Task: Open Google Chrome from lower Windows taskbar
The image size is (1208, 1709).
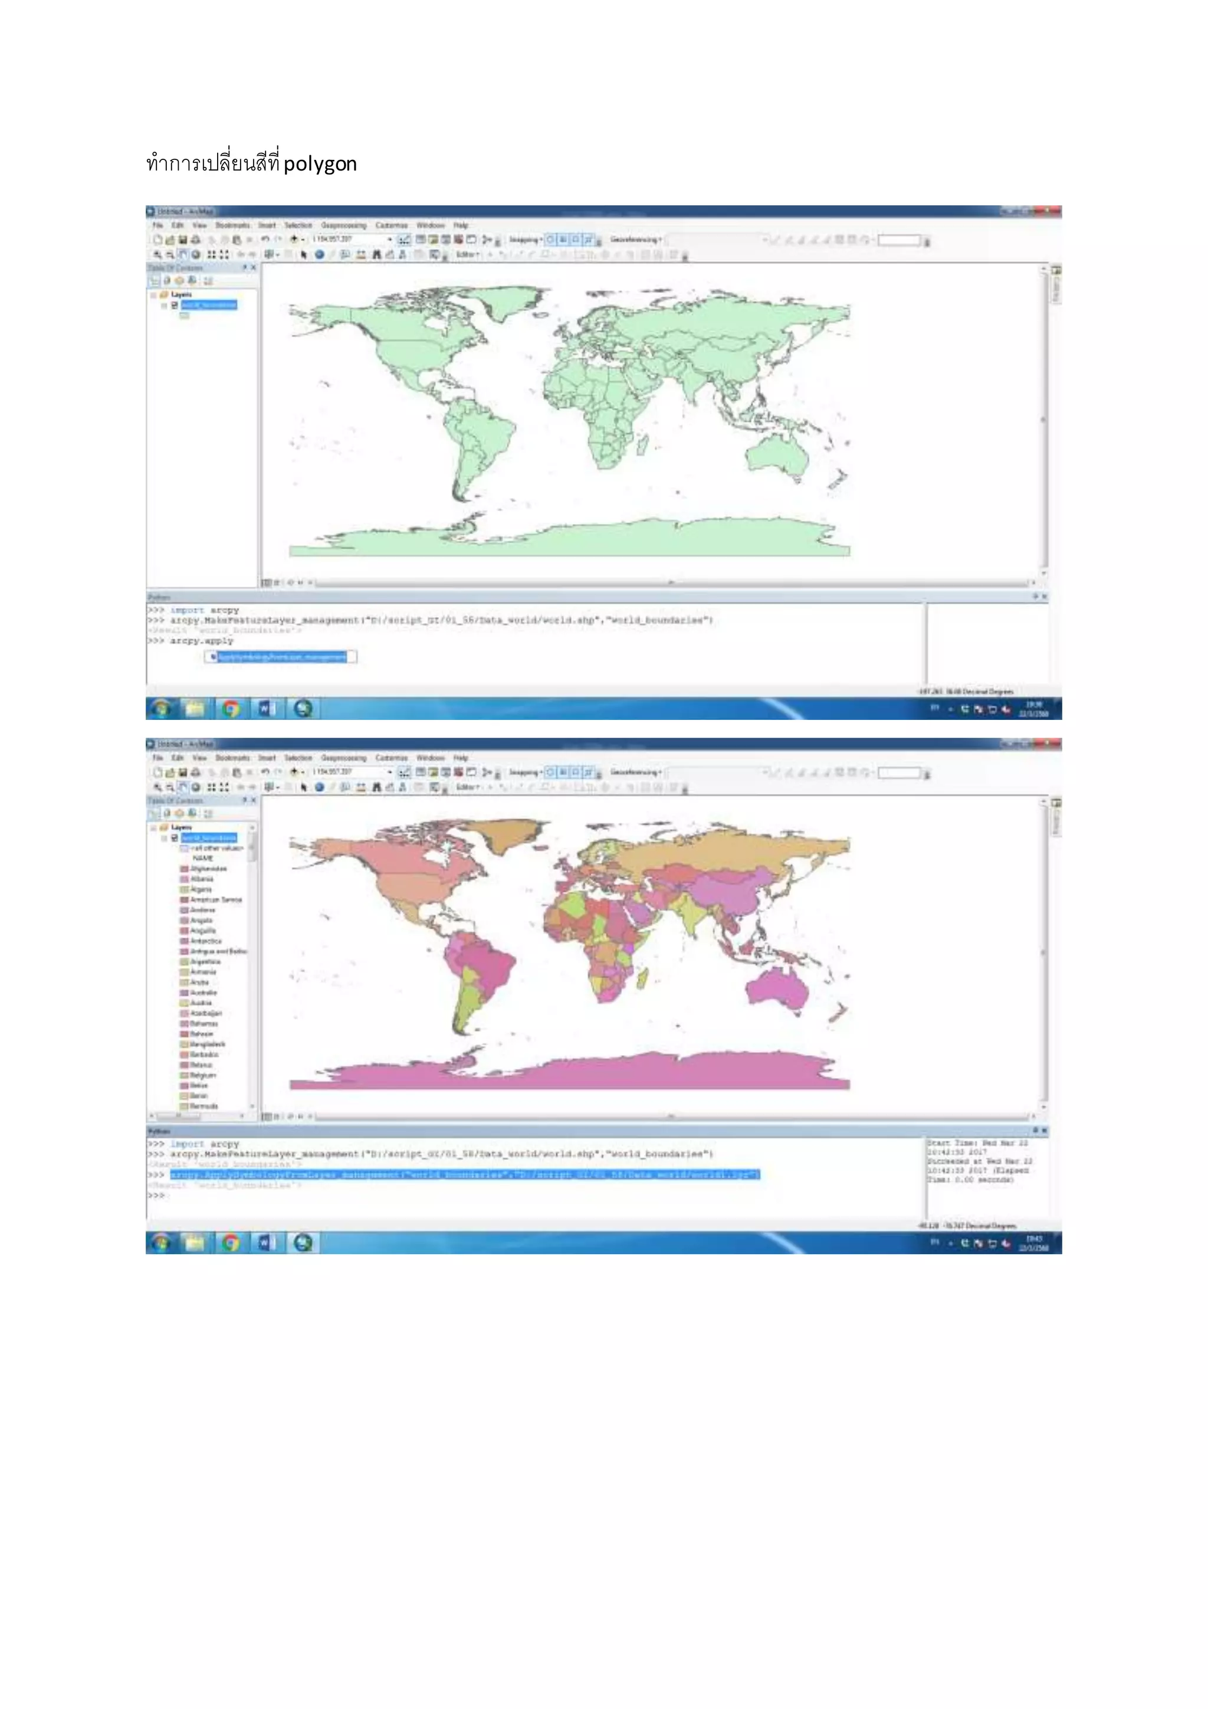Action: [231, 1242]
